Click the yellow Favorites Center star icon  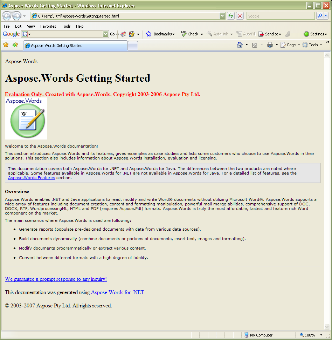click(x=6, y=45)
